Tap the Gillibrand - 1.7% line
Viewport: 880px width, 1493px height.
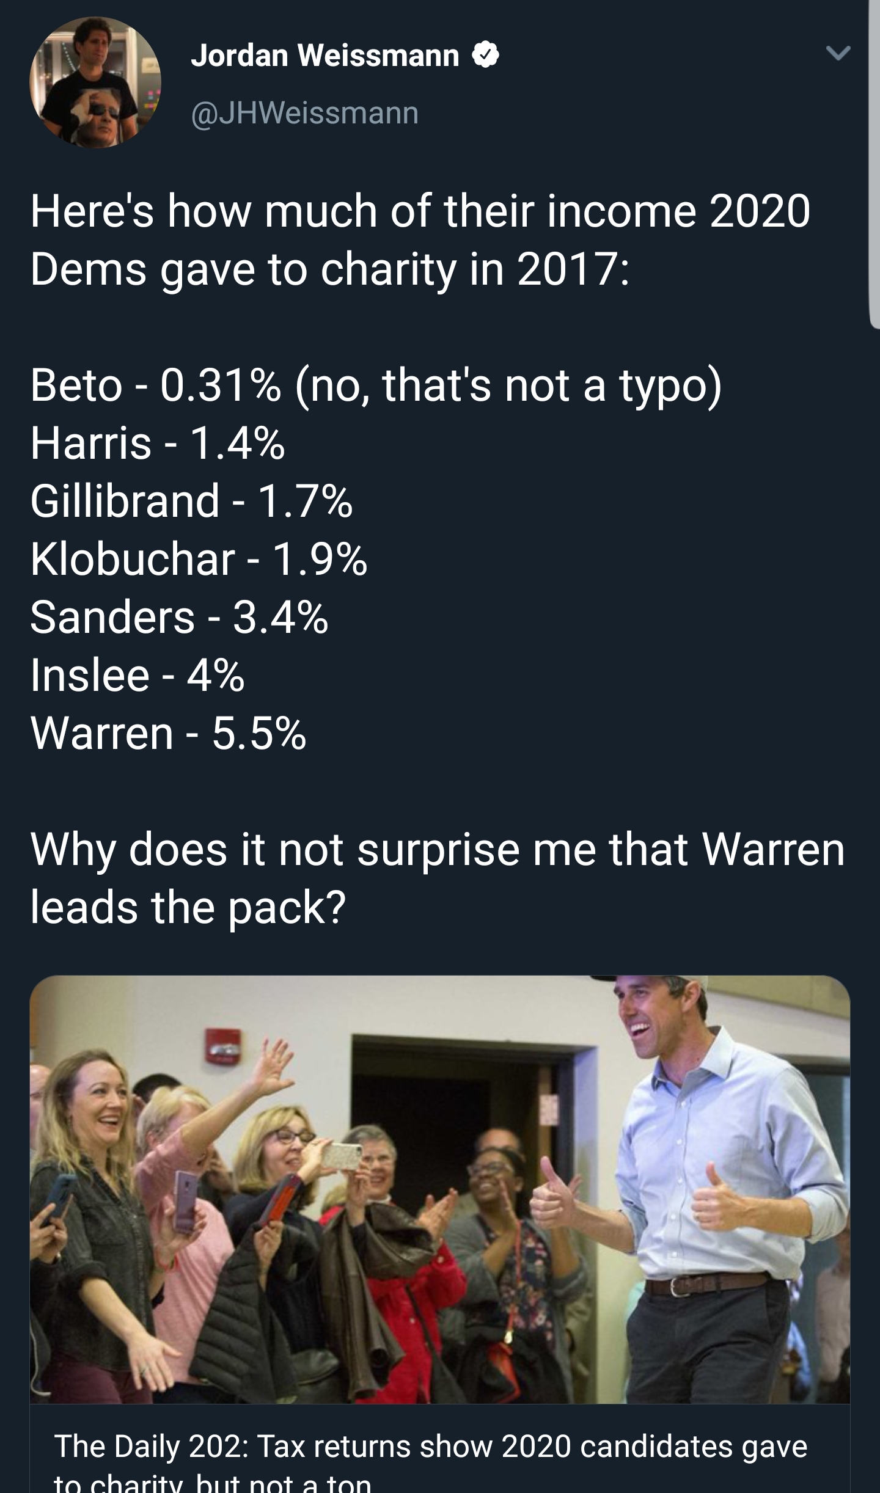(192, 501)
